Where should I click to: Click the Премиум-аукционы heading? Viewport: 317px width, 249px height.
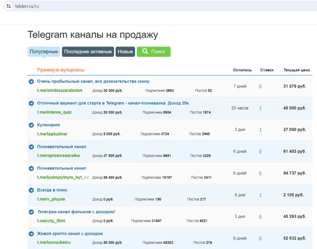pyautogui.click(x=61, y=70)
